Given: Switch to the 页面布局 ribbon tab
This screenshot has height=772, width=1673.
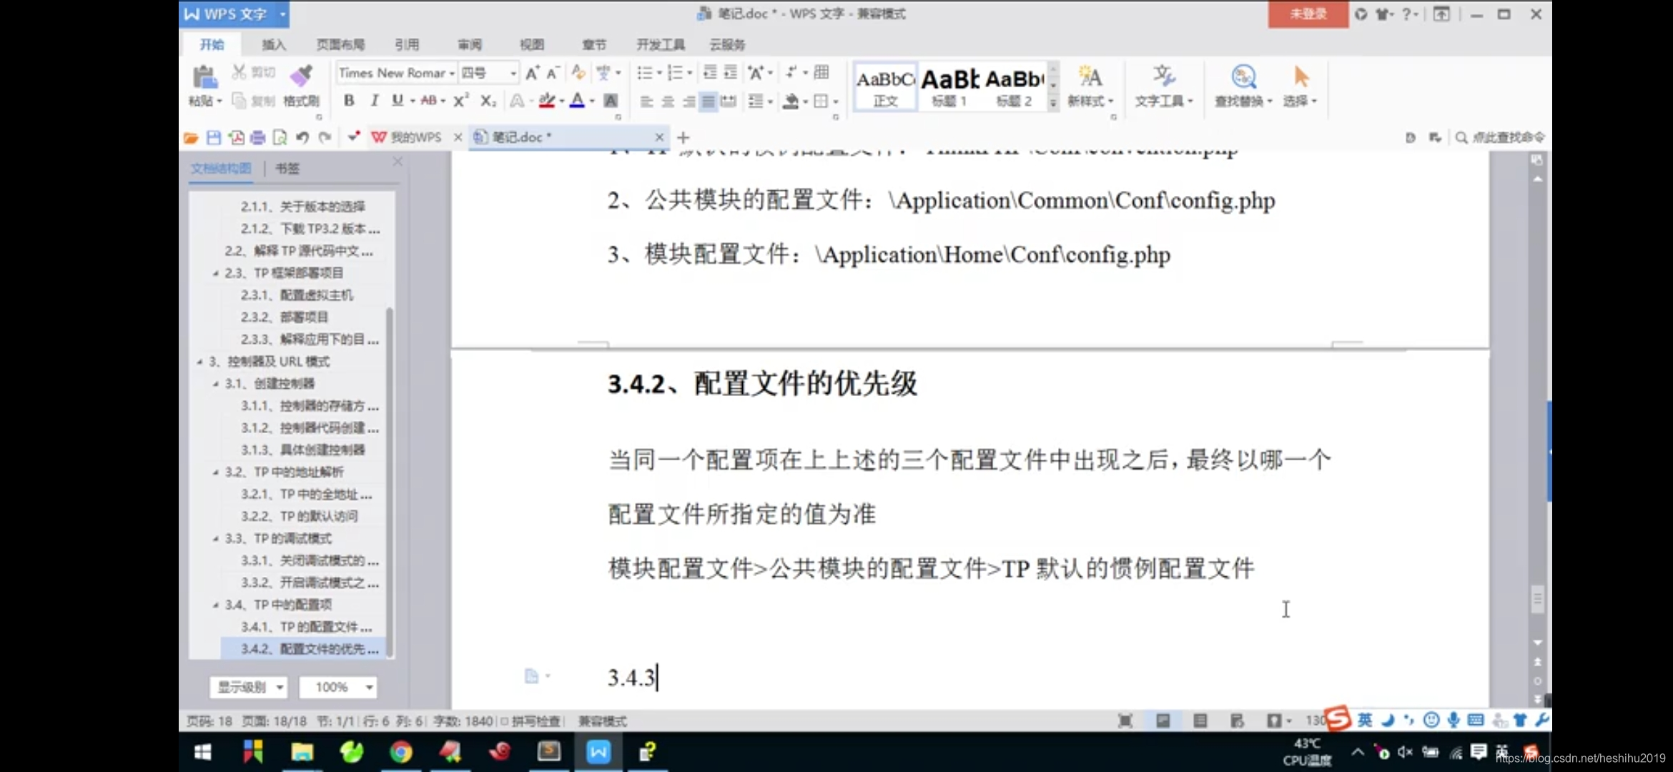Looking at the screenshot, I should (340, 45).
